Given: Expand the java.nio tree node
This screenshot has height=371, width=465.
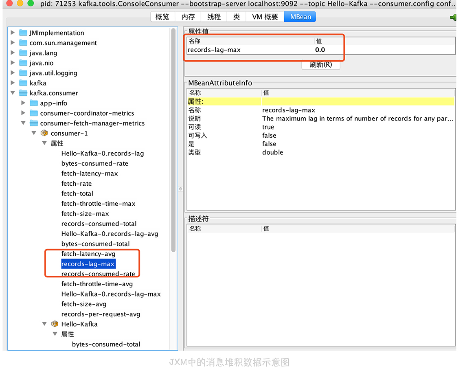Looking at the screenshot, I should pyautogui.click(x=13, y=63).
